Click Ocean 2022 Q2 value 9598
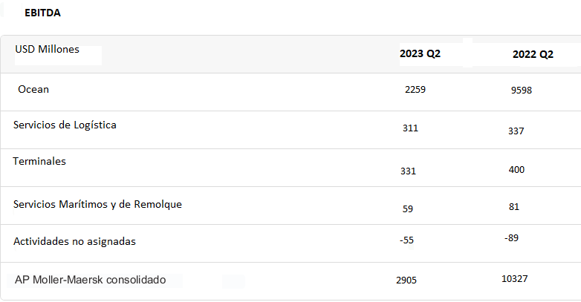Screen dimensions: 581x302 tap(522, 91)
